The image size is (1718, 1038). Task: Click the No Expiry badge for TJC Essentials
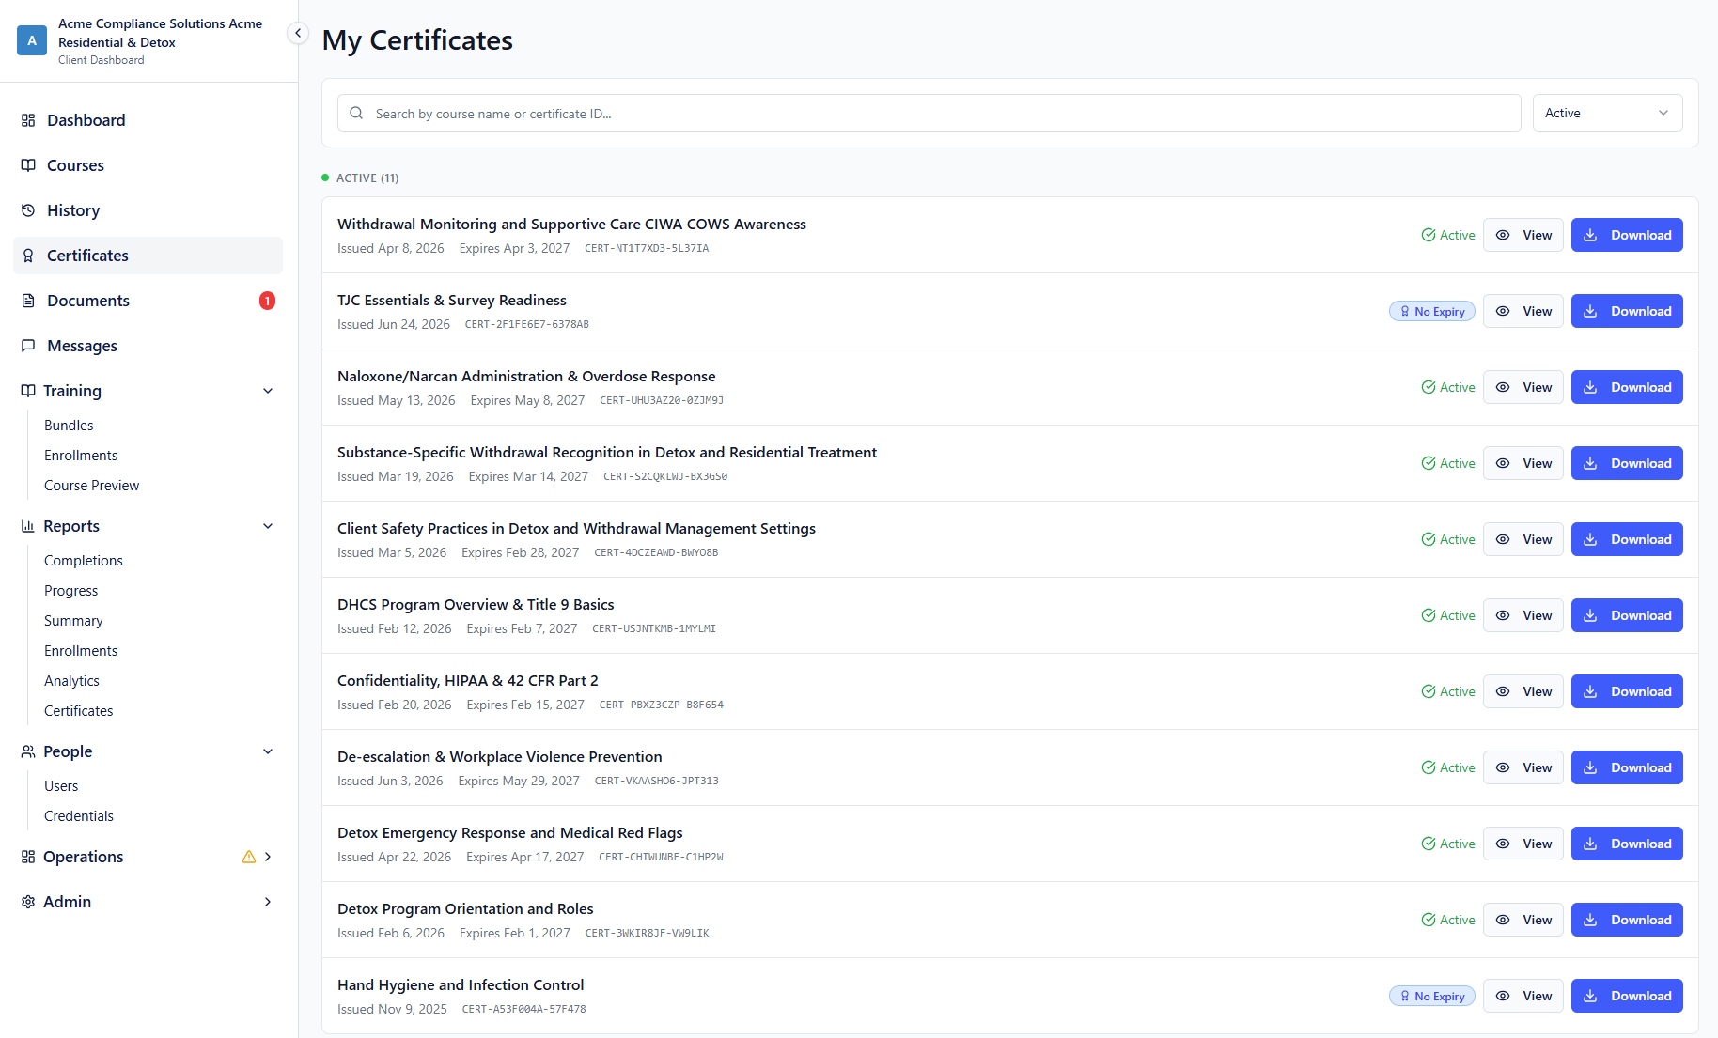click(x=1432, y=311)
